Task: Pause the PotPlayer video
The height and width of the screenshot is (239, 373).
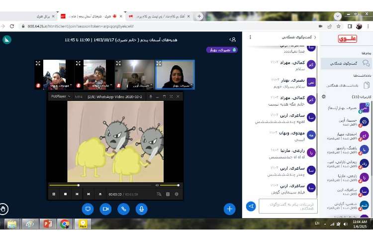Action: point(54,194)
